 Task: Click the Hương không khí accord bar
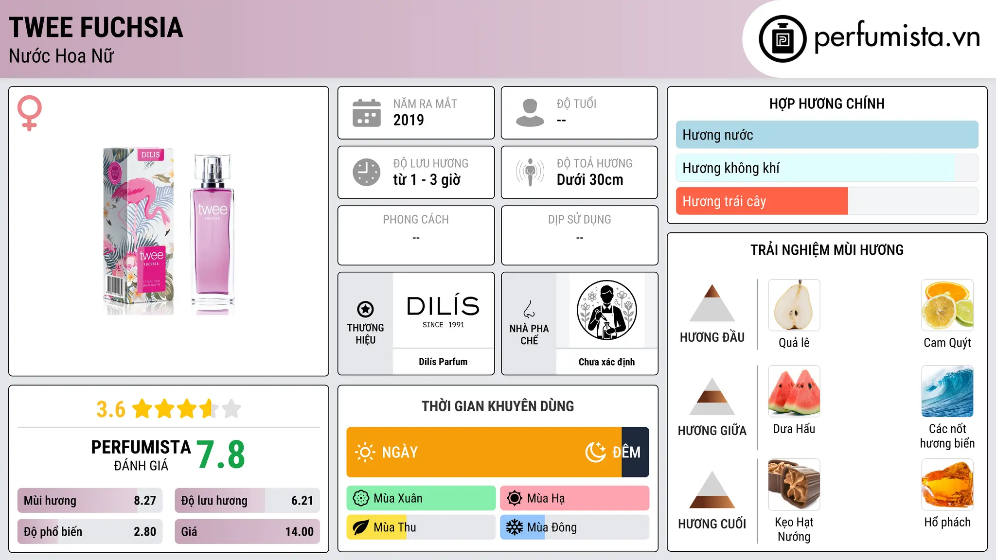(x=827, y=168)
